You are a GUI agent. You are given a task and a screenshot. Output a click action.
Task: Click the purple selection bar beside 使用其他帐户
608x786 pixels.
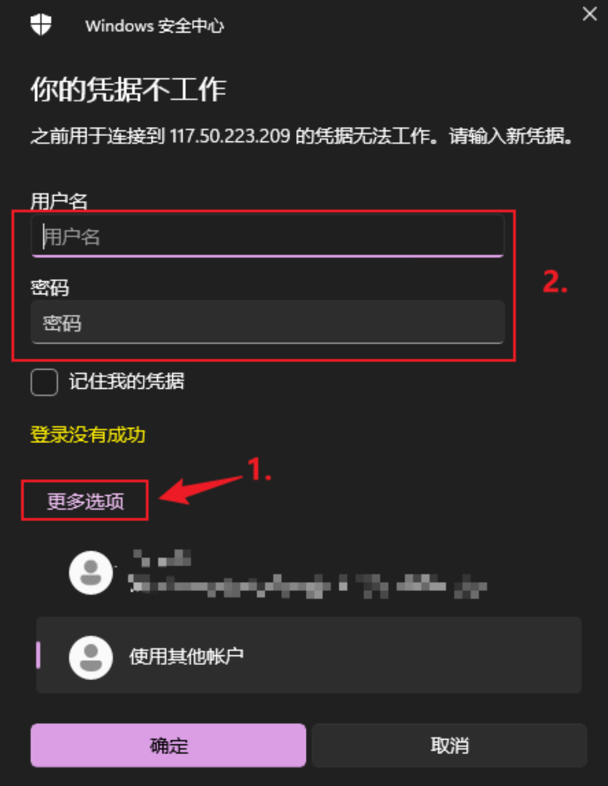[39, 655]
